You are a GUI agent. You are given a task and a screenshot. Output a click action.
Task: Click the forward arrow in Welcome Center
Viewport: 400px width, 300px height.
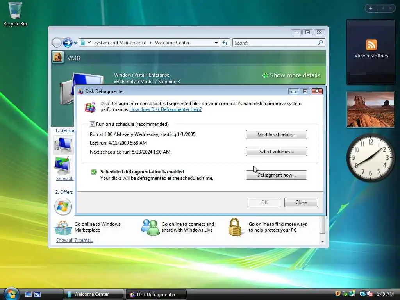click(x=68, y=43)
